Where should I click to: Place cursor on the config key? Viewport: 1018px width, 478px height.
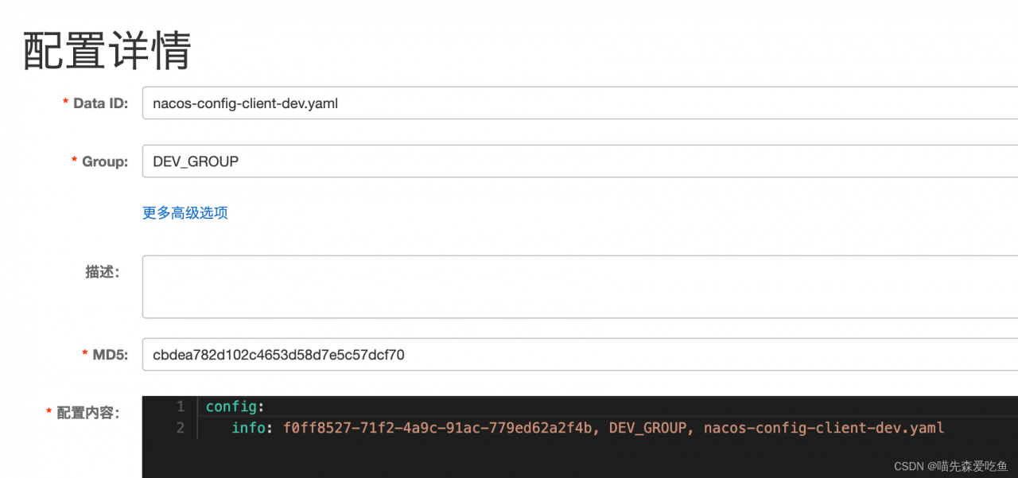coord(231,406)
